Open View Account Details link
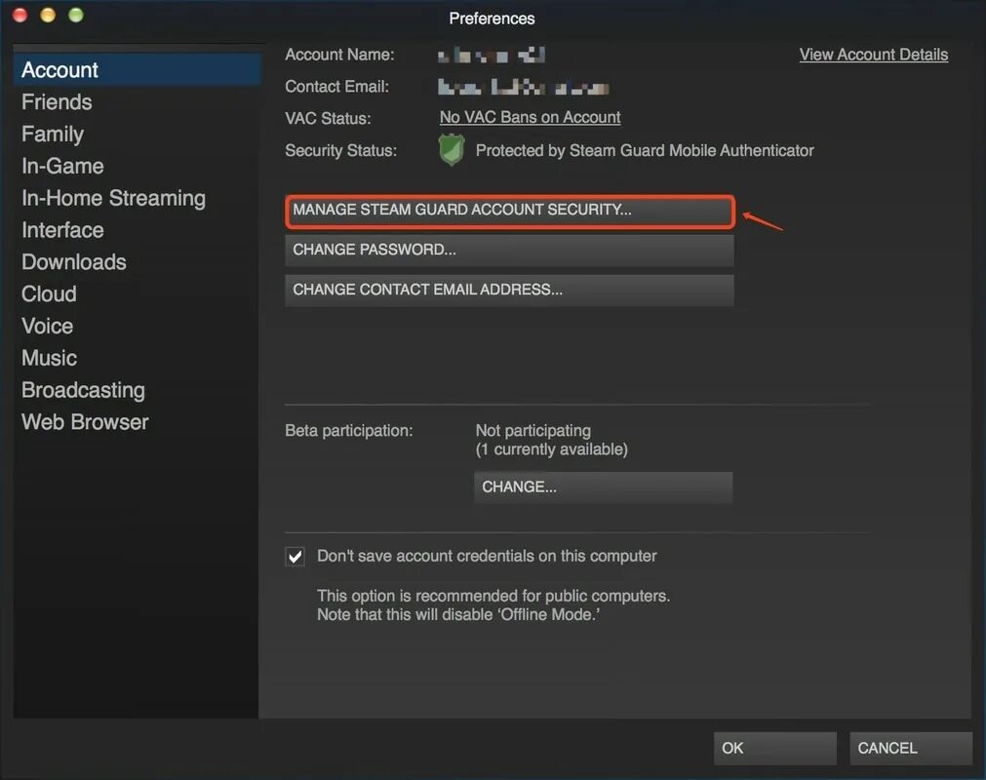This screenshot has width=986, height=780. pyautogui.click(x=874, y=55)
